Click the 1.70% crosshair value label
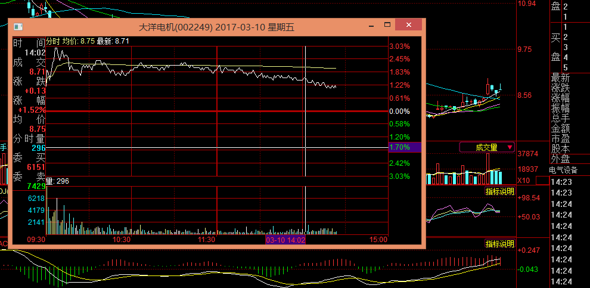The width and height of the screenshot is (590, 288). [405, 147]
